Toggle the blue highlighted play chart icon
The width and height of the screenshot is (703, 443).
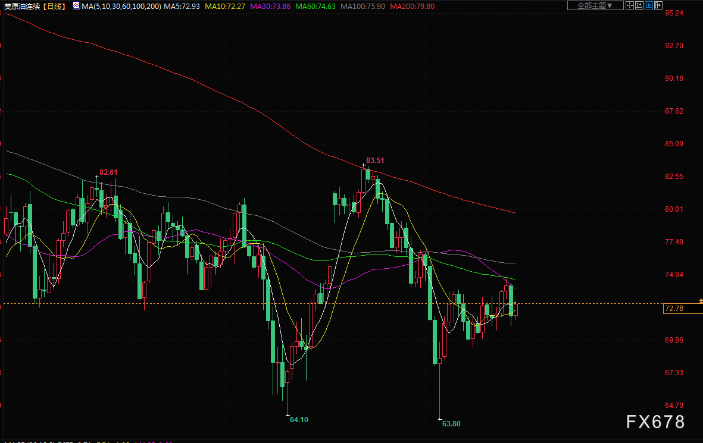click(648, 5)
